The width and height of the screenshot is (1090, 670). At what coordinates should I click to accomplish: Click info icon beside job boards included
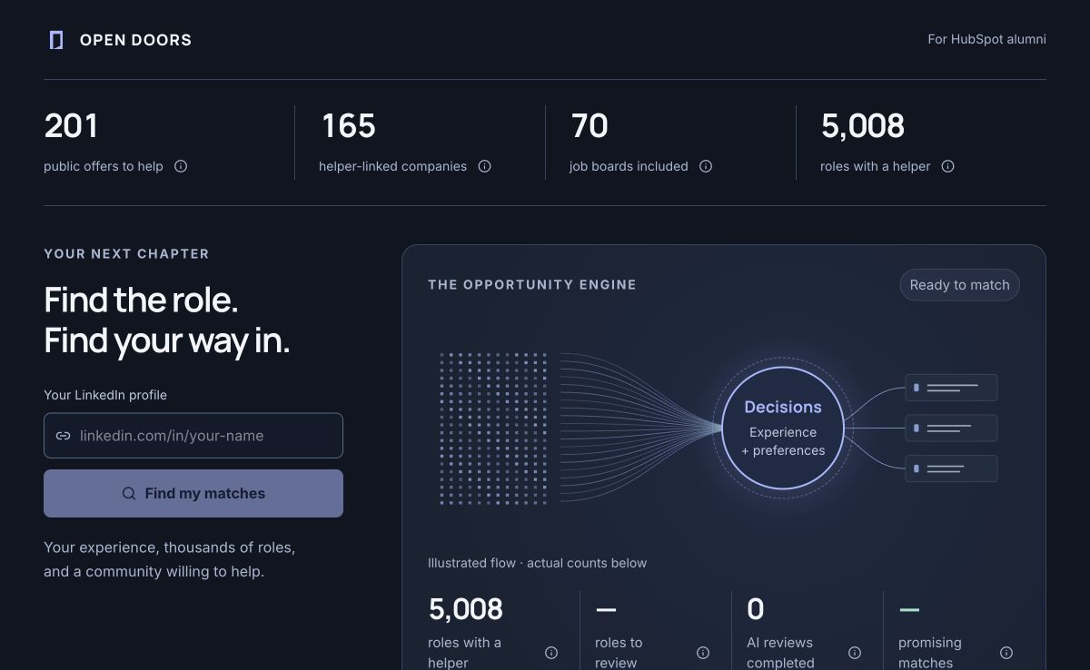706,166
